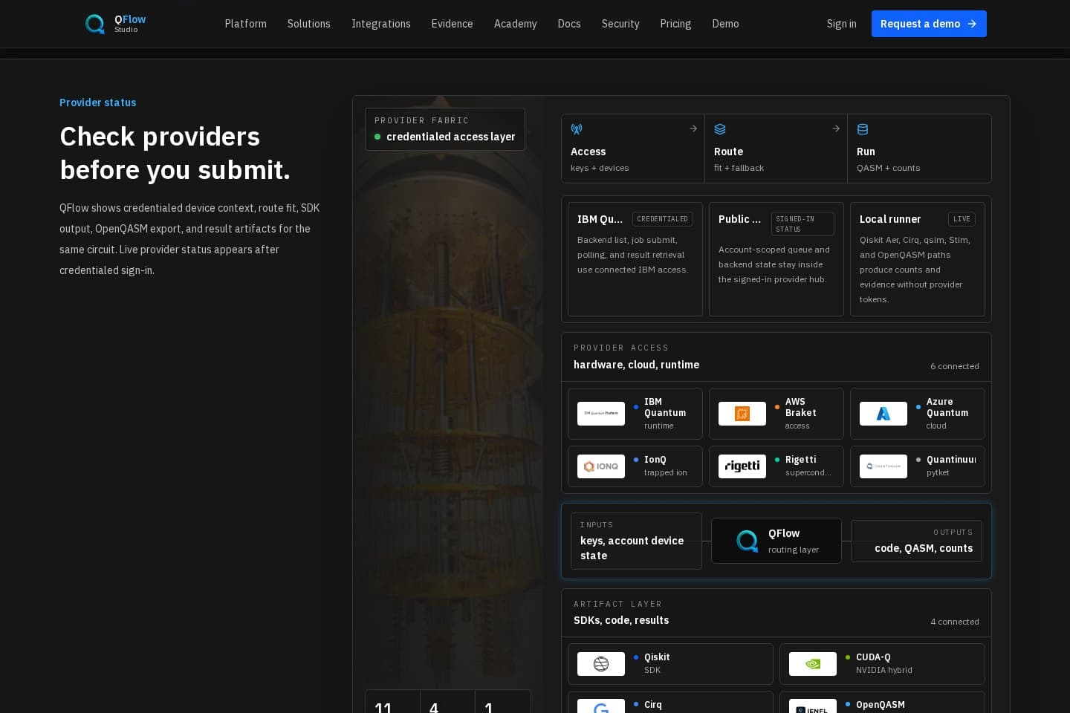1070x713 pixels.
Task: Open the Solutions menu
Action: [x=309, y=24]
